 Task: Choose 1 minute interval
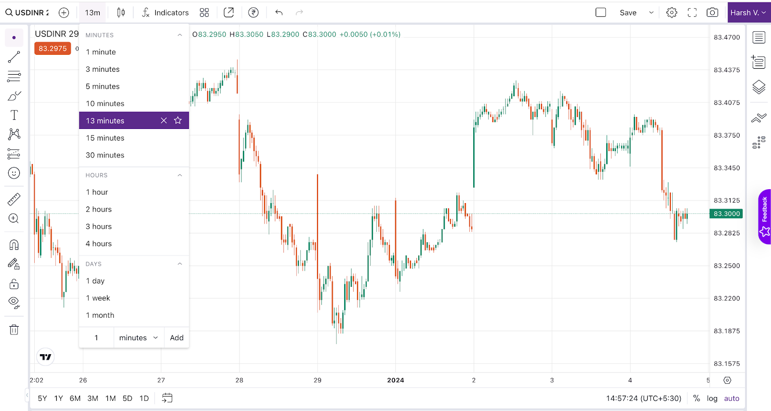(134, 52)
